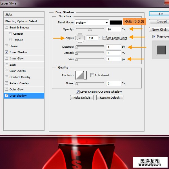Select the Color Overlay effect label
This screenshot has width=169, height=169.
[x=18, y=71]
